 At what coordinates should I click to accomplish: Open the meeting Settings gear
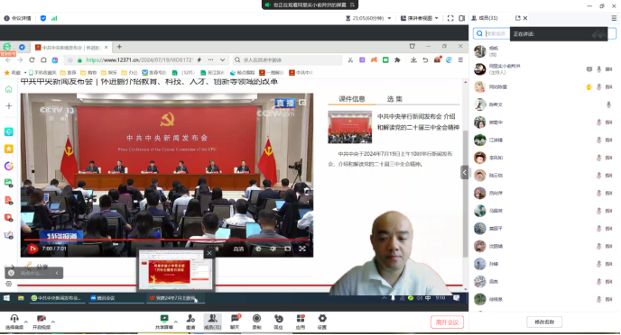(x=322, y=319)
